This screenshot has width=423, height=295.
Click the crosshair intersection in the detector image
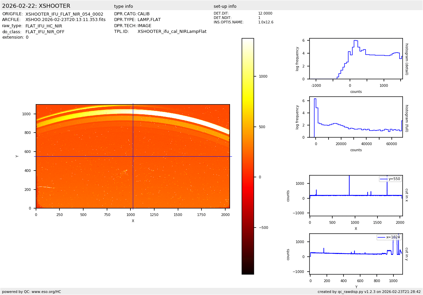[x=133, y=156]
